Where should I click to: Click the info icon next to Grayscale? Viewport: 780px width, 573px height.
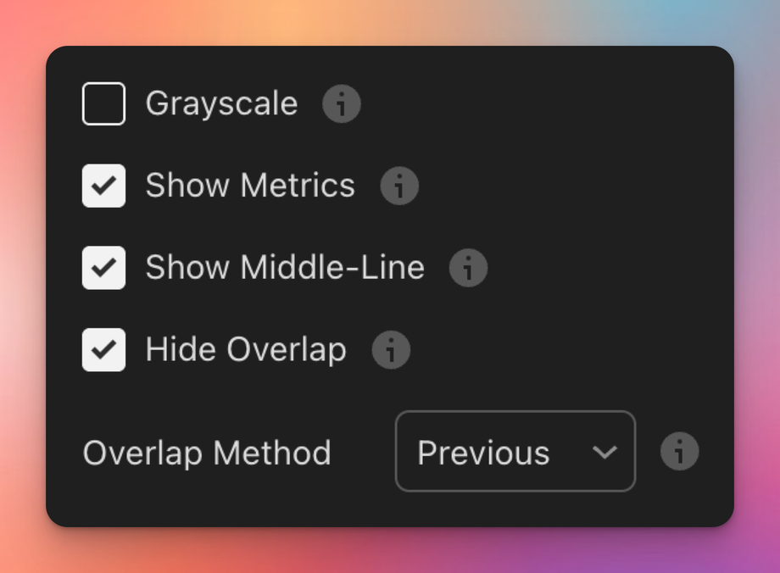[342, 104]
